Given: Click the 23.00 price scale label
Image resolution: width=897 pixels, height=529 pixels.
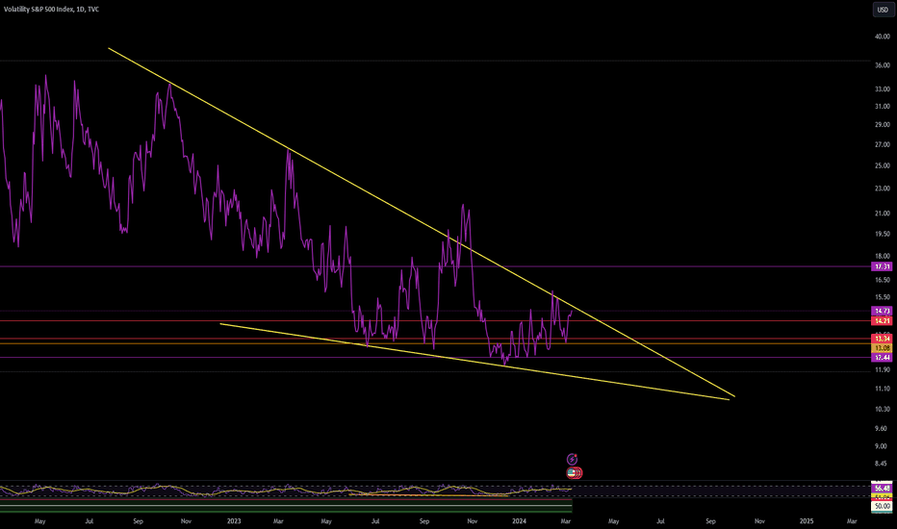Looking at the screenshot, I should [882, 189].
